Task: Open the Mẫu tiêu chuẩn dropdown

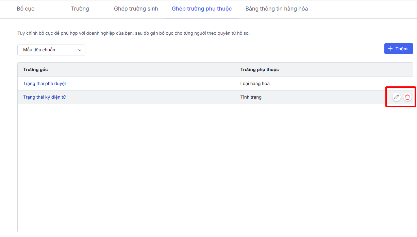Action: (x=51, y=50)
